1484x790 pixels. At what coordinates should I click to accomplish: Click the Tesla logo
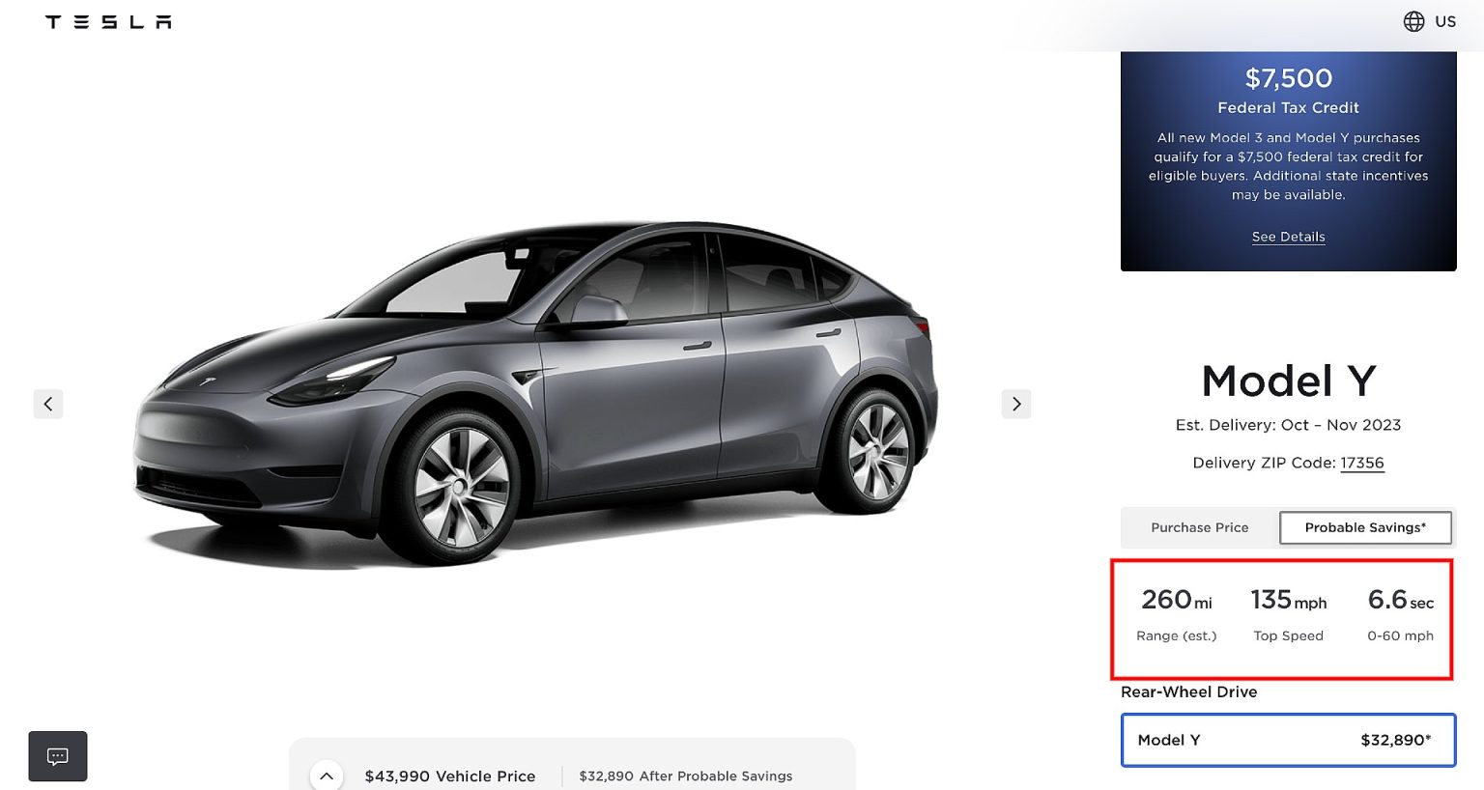(108, 21)
